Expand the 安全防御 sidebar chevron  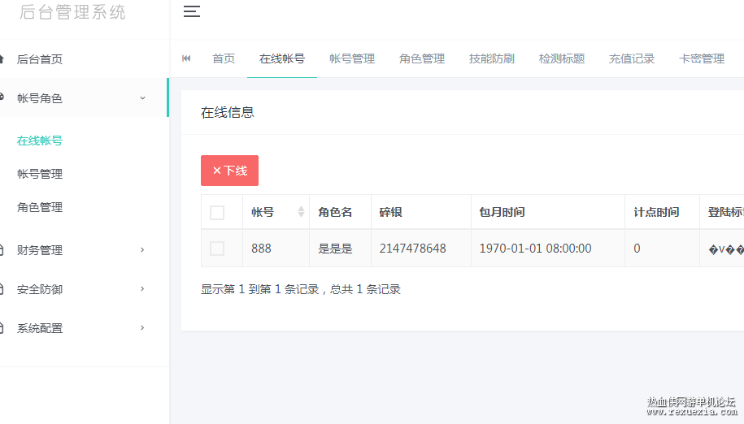(142, 289)
